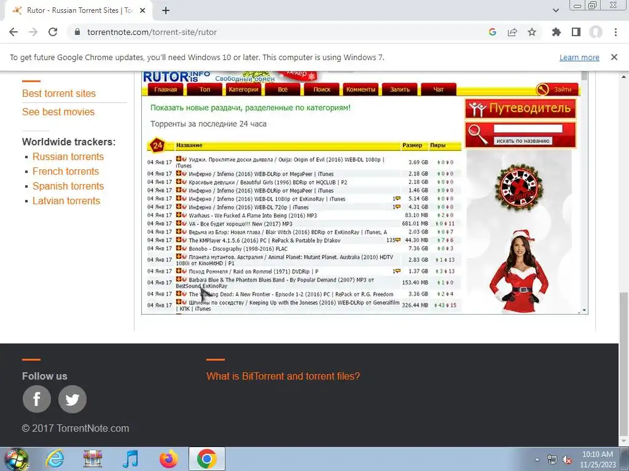Click the Rutor search text field
This screenshot has height=471, width=629.
pyautogui.click(x=528, y=129)
